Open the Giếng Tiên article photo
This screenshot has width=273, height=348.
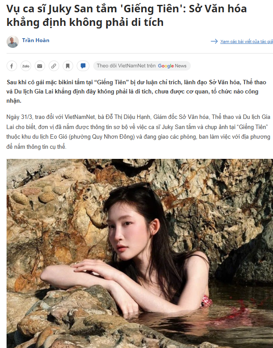pyautogui.click(x=140, y=253)
